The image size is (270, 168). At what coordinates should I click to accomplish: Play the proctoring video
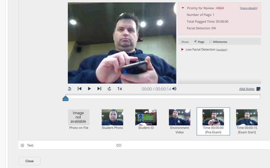(x=89, y=89)
